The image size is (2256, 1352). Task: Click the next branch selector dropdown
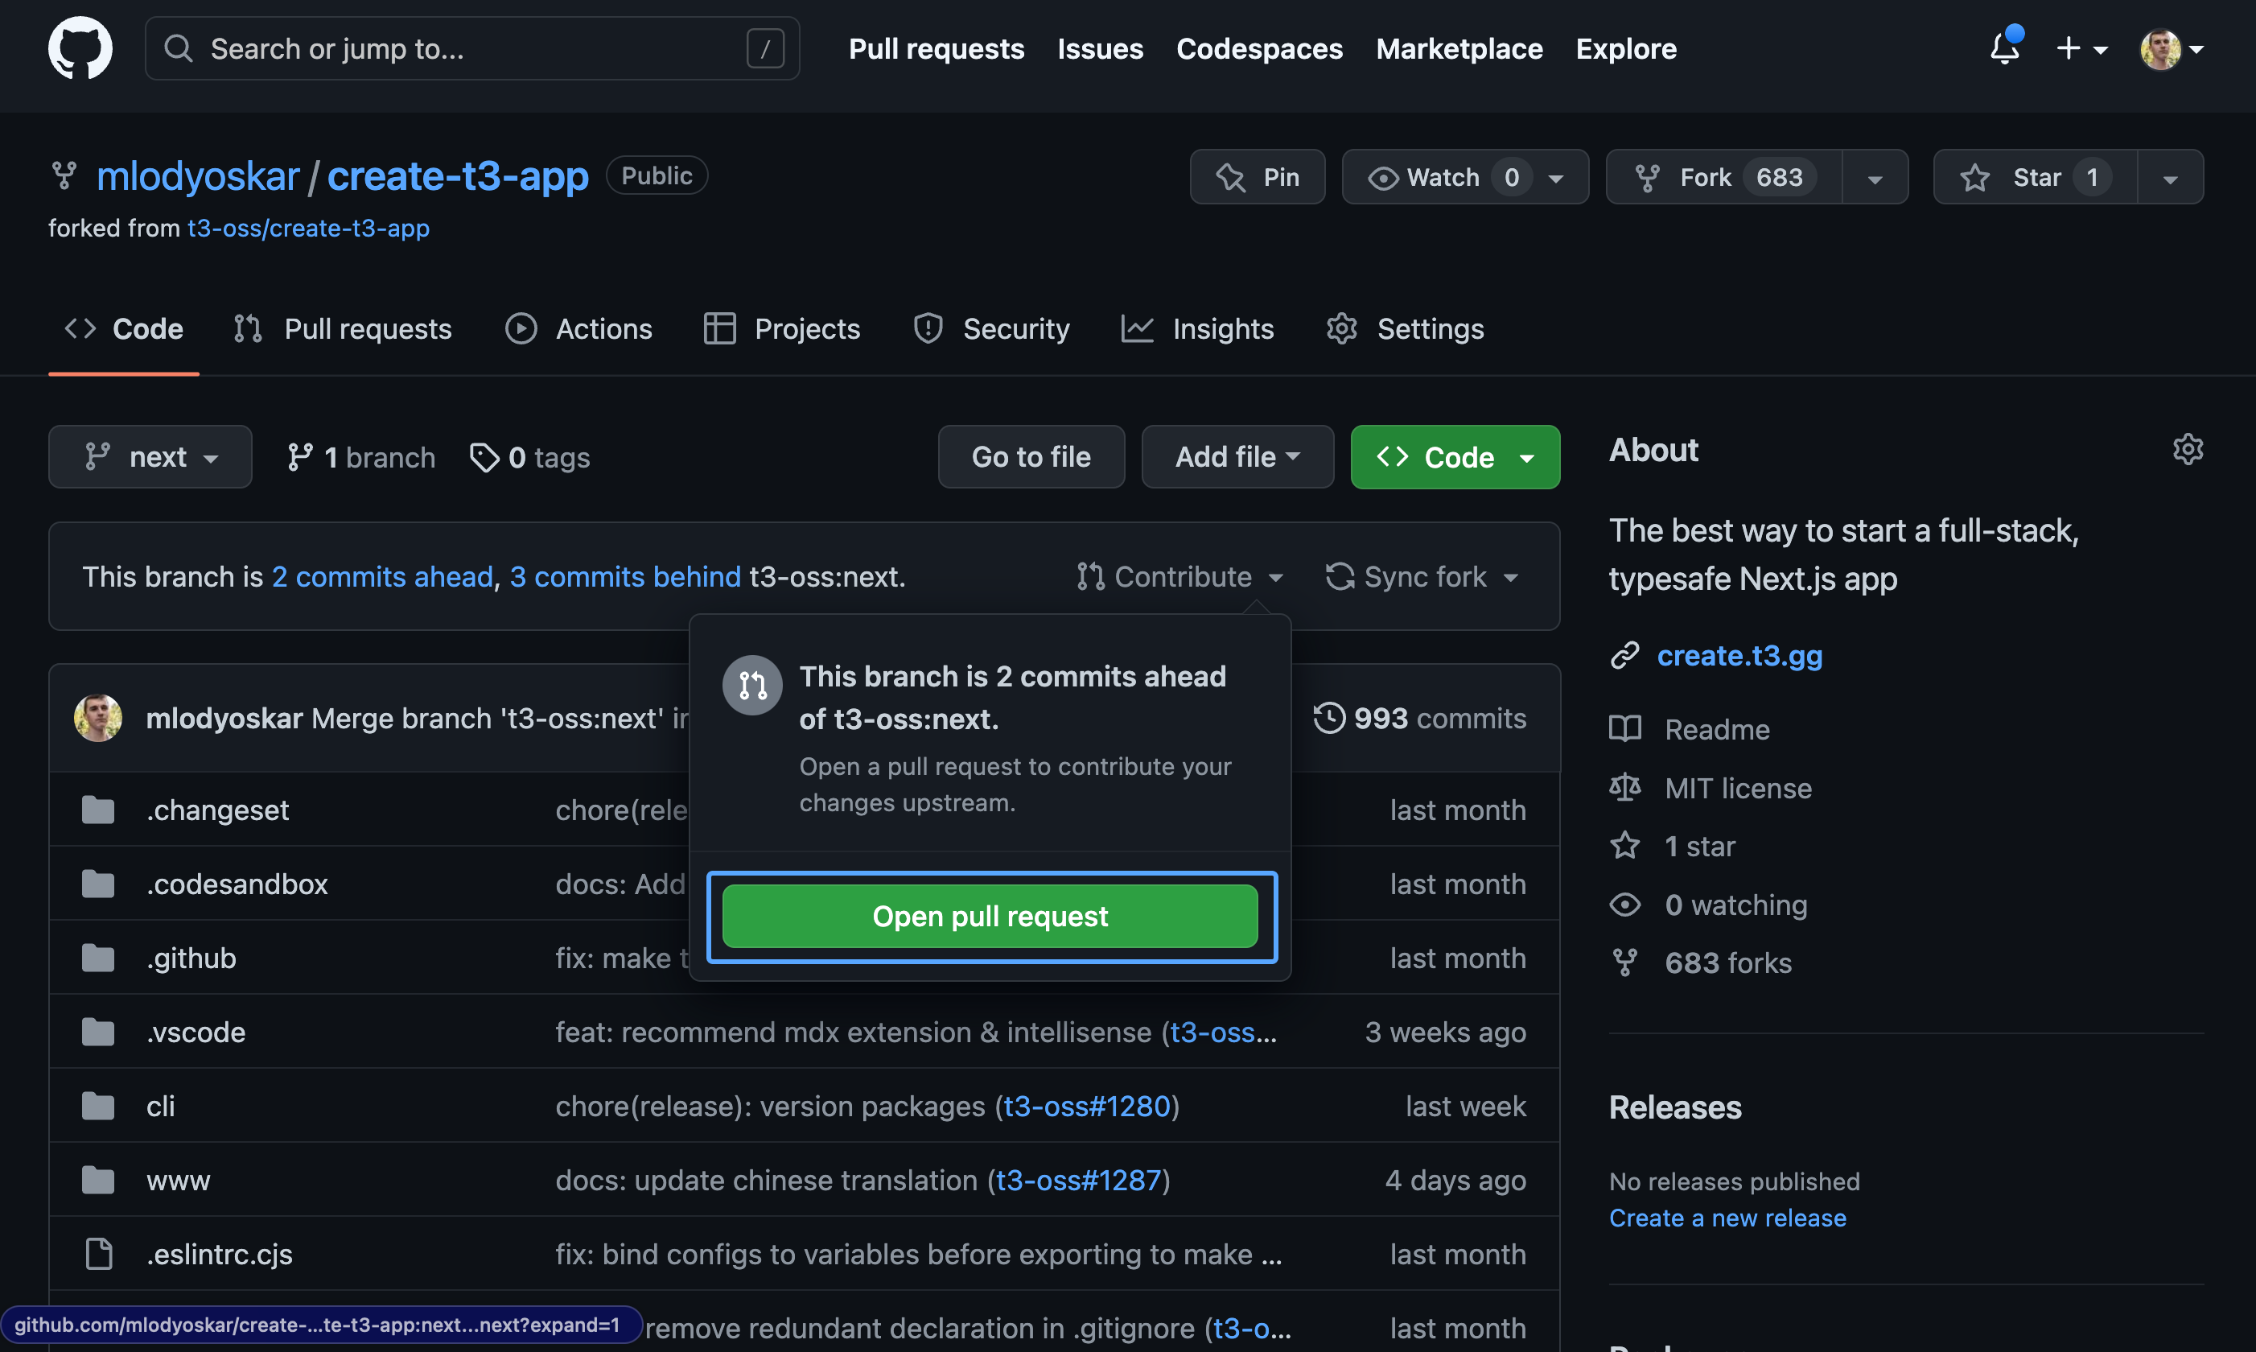[148, 455]
